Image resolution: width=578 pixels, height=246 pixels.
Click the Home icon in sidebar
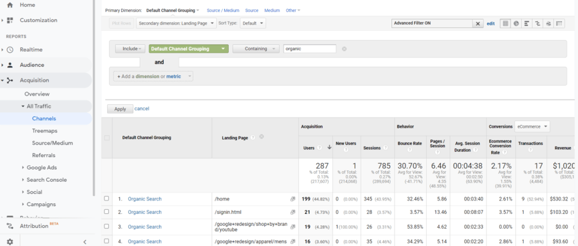[10, 5]
